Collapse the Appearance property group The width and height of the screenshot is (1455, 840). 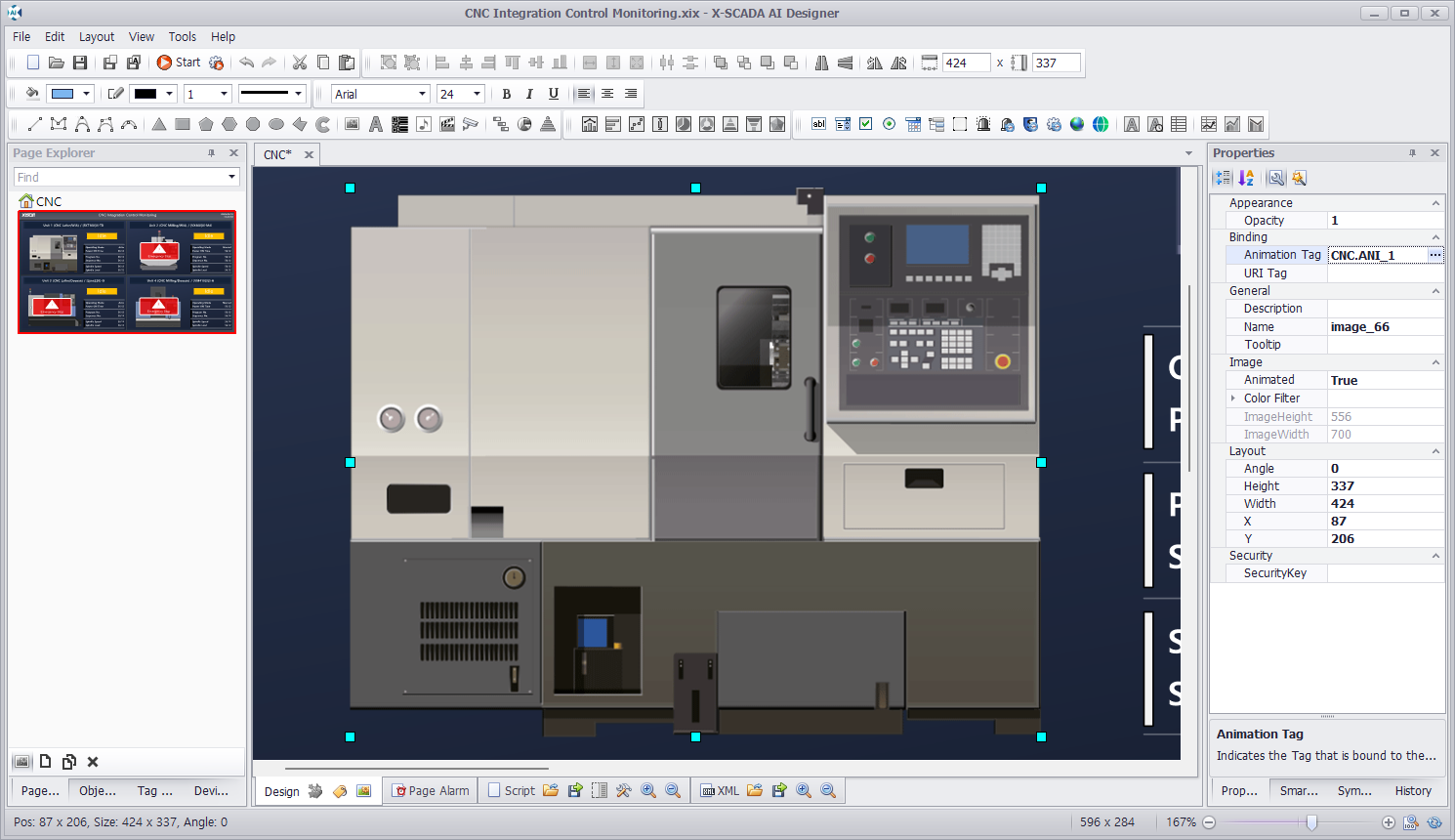pos(1435,203)
